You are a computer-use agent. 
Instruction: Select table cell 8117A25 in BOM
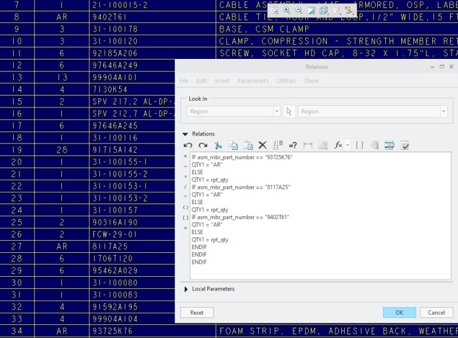pos(110,246)
